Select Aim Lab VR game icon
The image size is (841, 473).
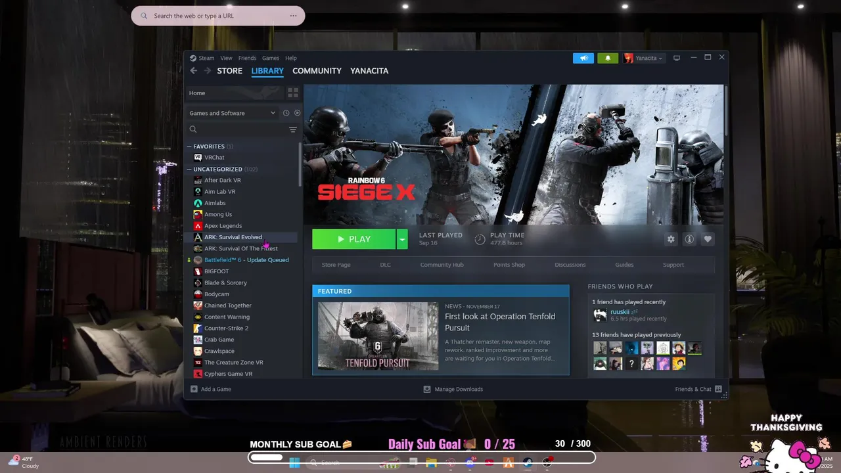coord(198,192)
